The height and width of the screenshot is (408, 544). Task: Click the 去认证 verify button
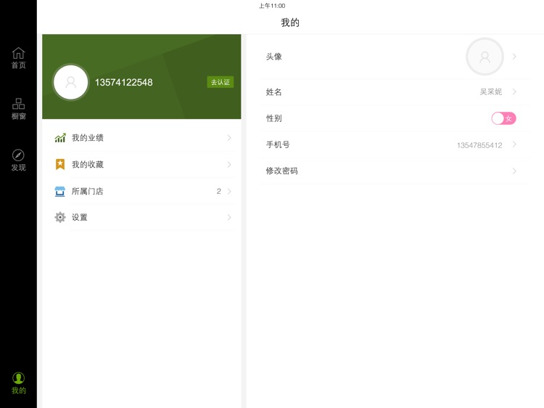(221, 82)
